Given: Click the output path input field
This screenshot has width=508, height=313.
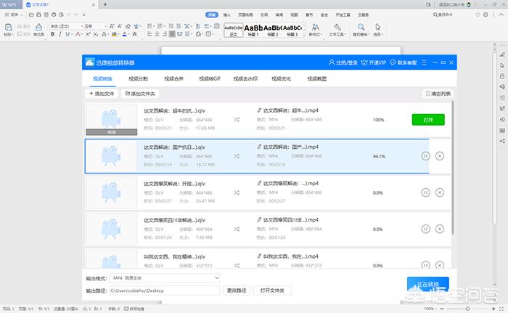Looking at the screenshot, I should tap(165, 290).
